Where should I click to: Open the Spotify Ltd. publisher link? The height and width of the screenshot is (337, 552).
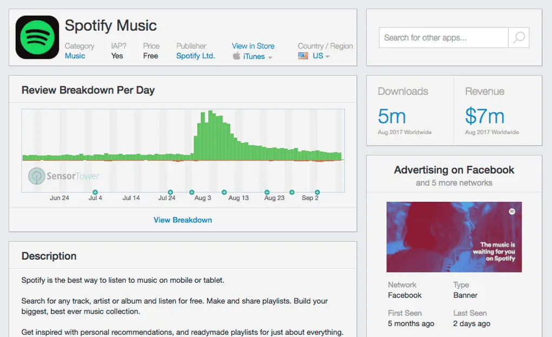tap(195, 56)
